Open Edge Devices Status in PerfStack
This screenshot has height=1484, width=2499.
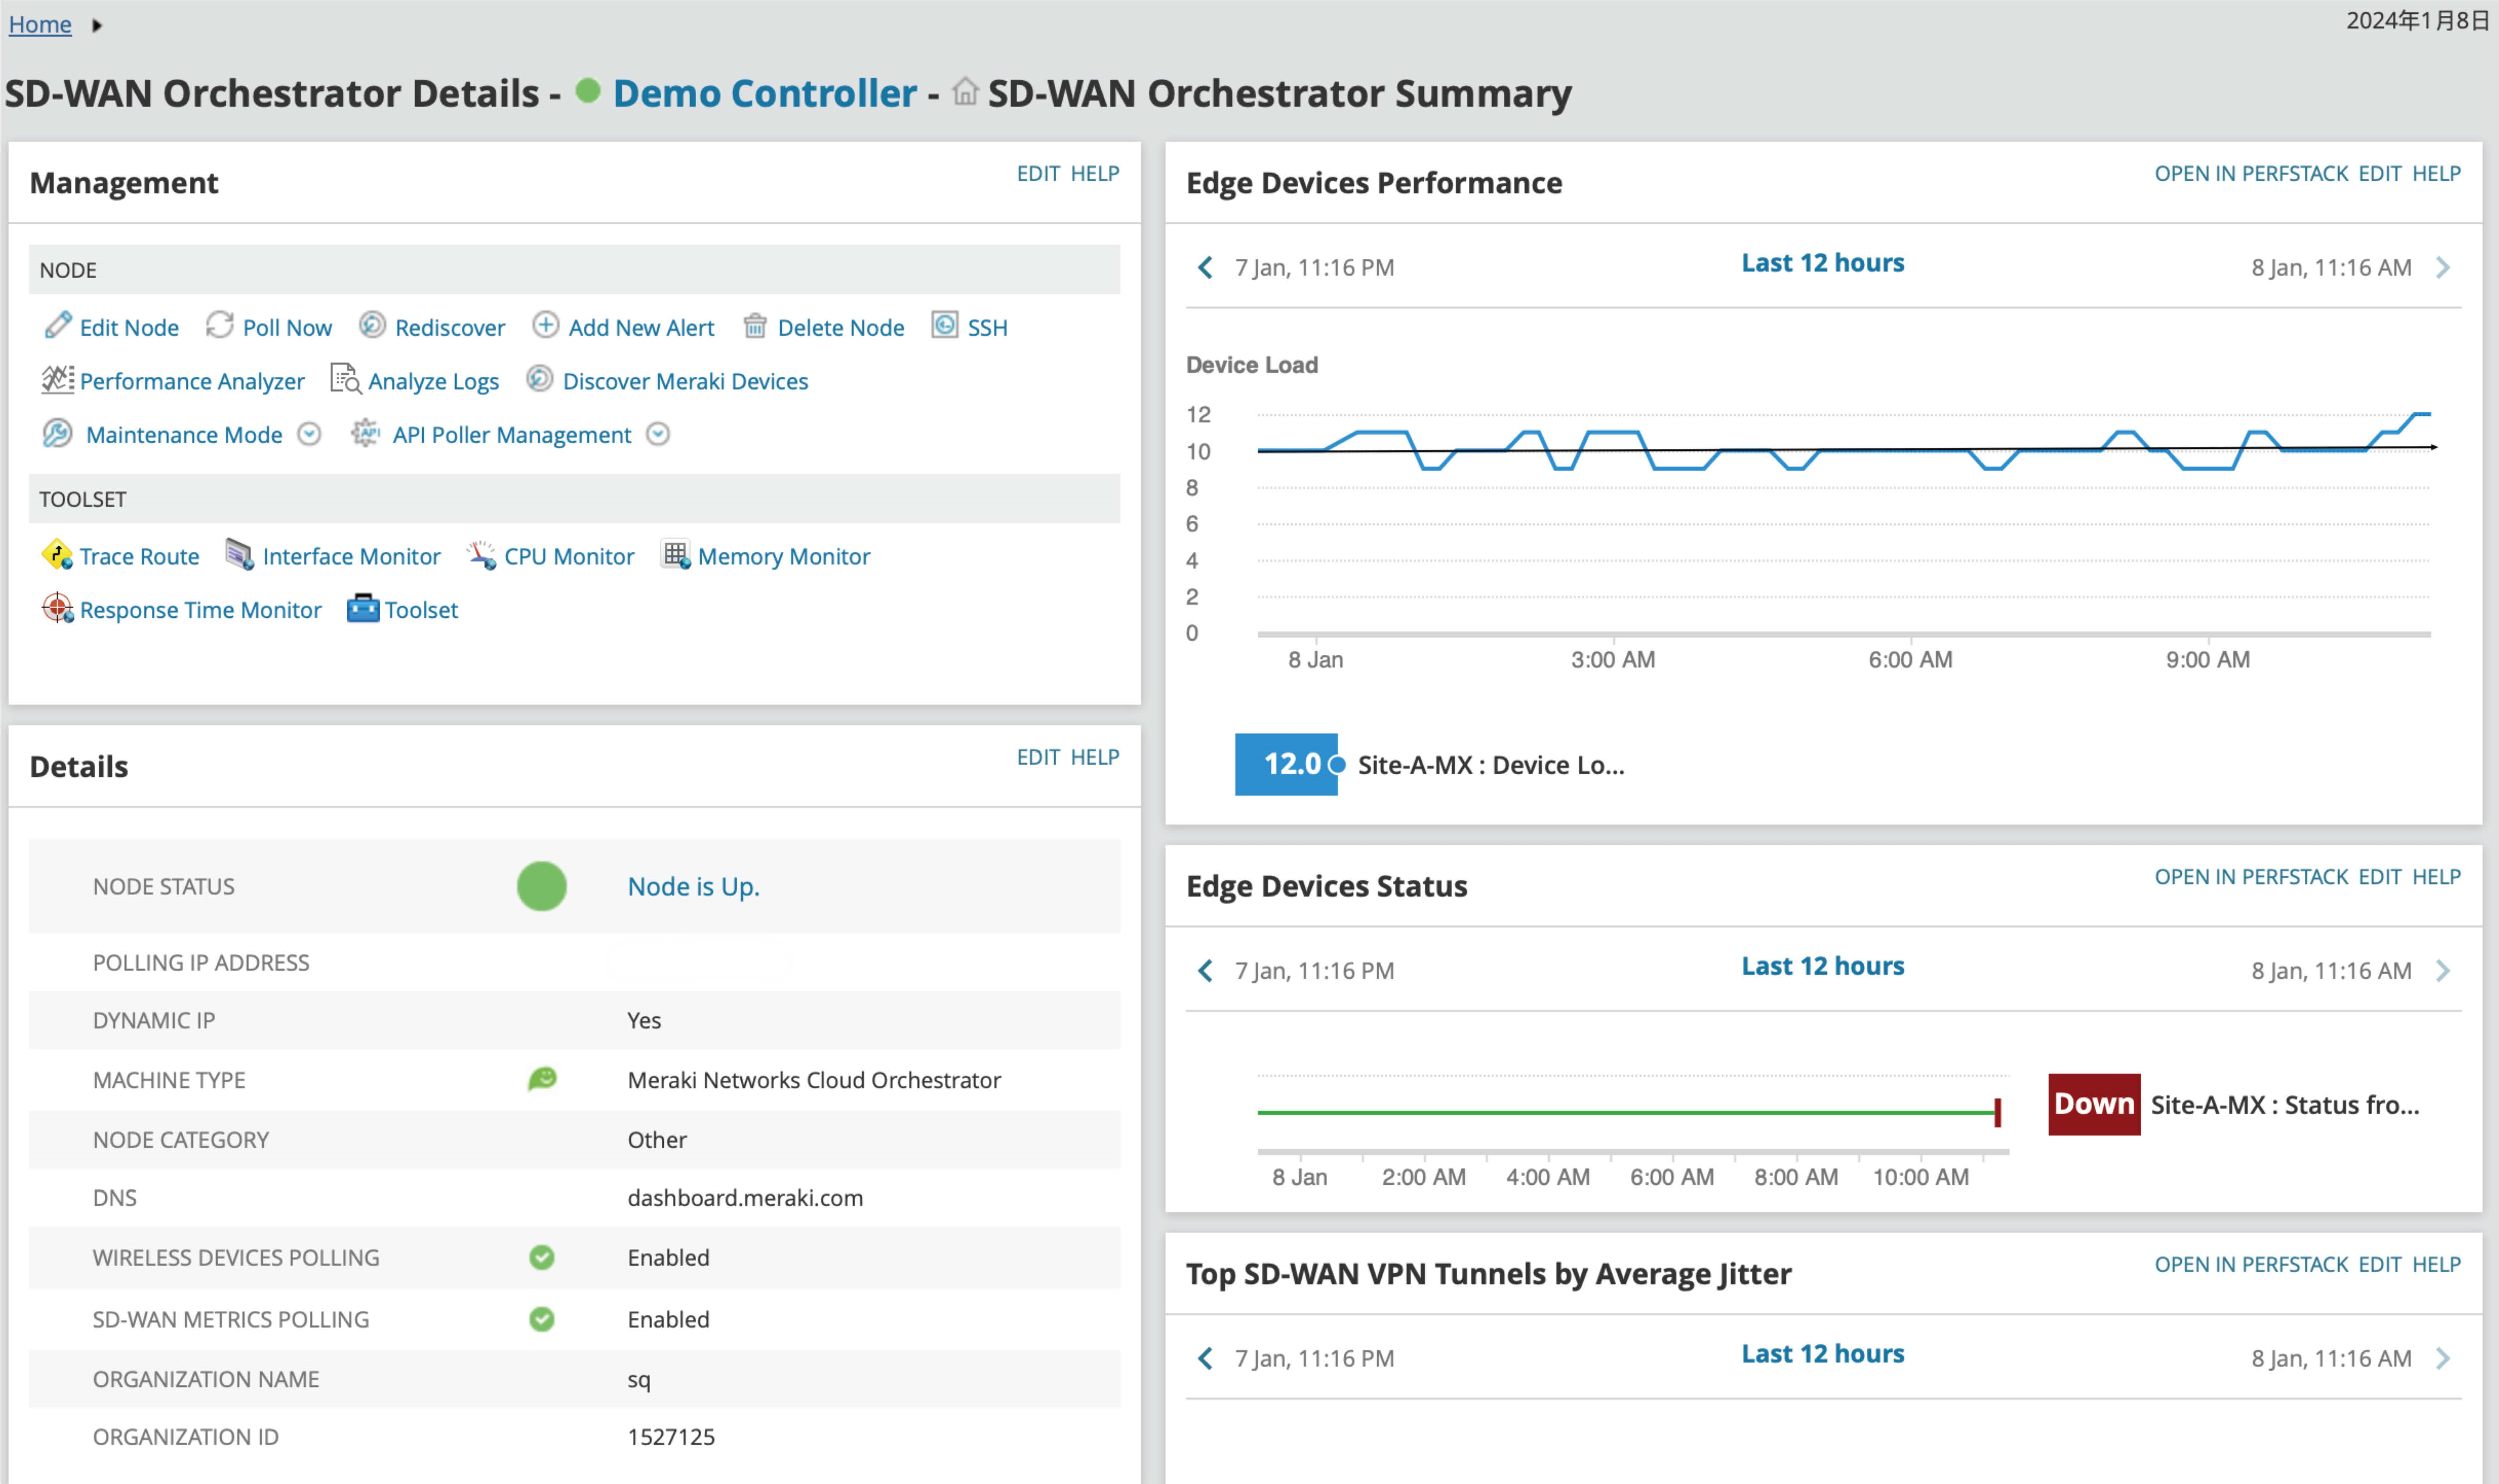pos(2251,877)
